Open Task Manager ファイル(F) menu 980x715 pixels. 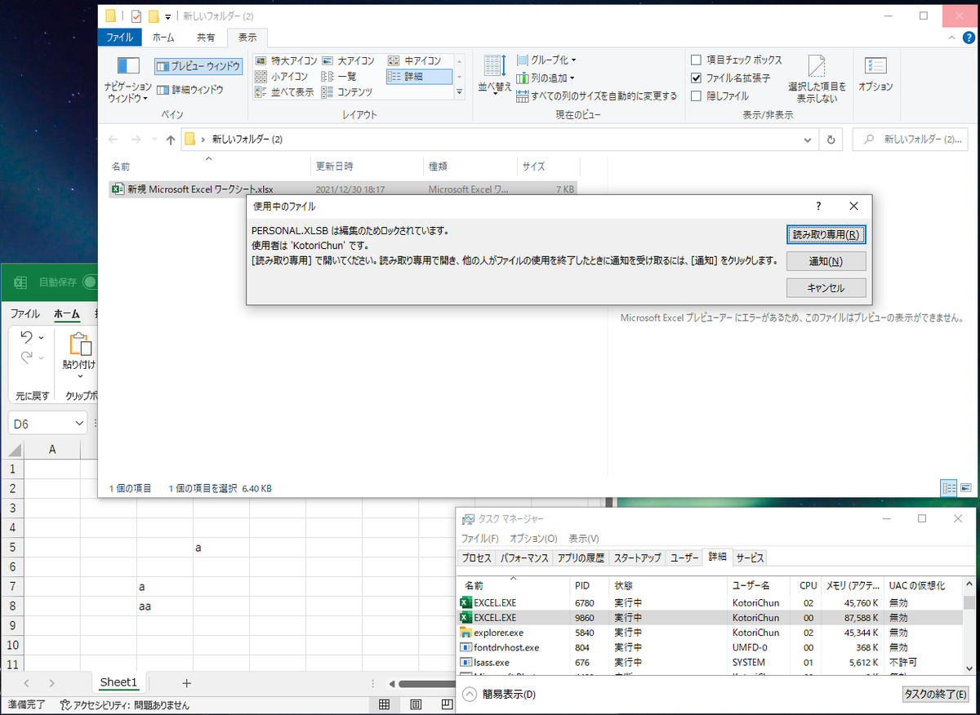tap(479, 539)
